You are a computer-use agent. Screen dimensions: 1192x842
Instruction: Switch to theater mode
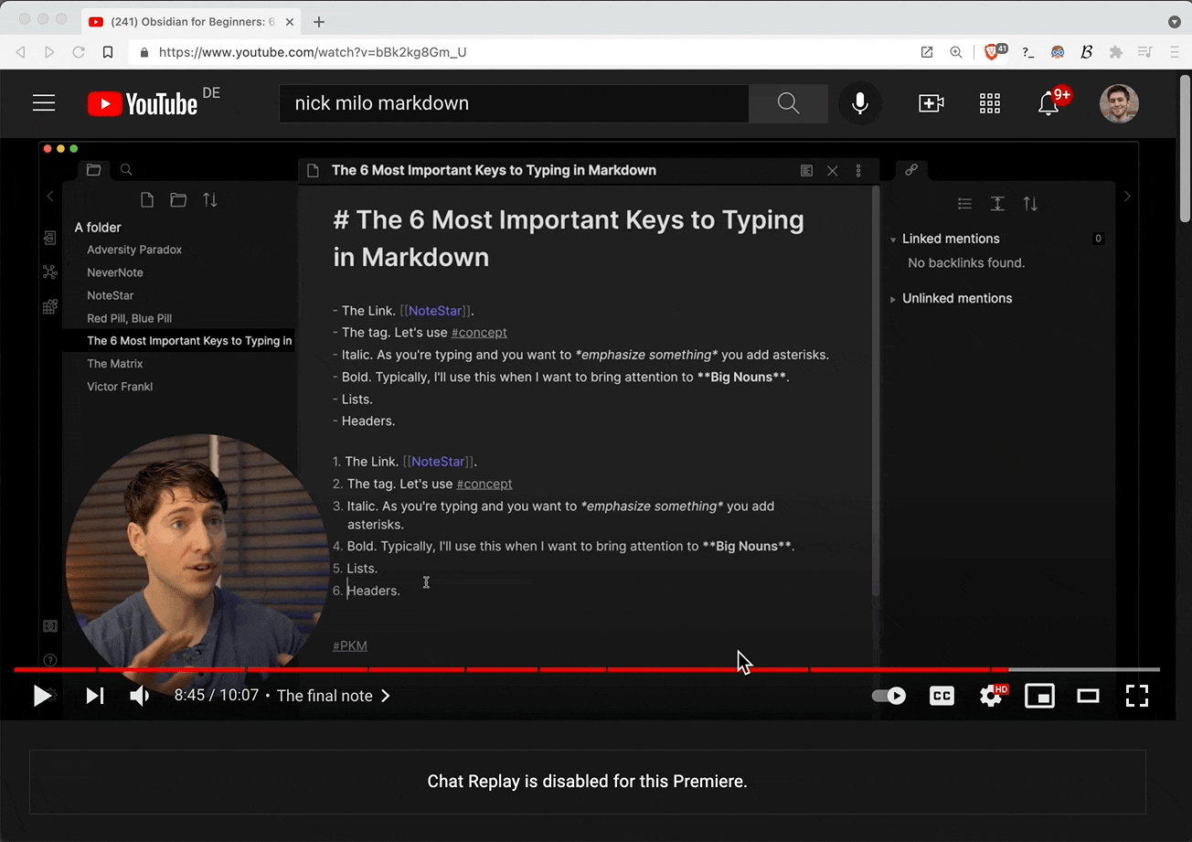tap(1088, 696)
